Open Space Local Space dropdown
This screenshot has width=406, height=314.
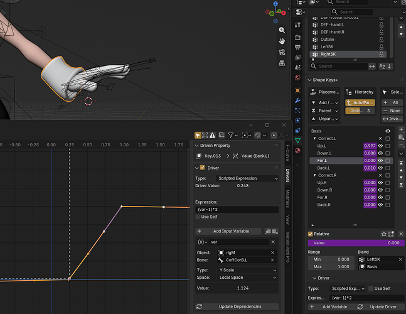click(x=247, y=278)
